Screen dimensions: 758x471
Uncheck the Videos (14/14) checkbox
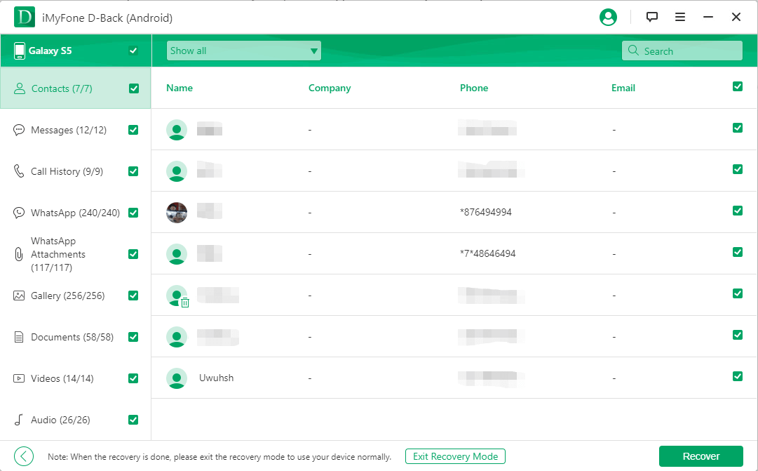point(133,378)
